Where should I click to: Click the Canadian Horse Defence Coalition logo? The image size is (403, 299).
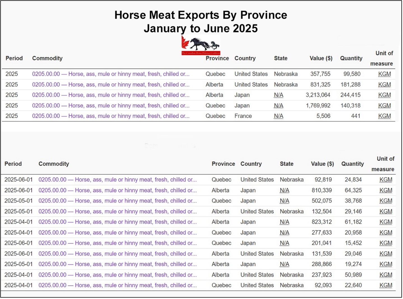201,45
